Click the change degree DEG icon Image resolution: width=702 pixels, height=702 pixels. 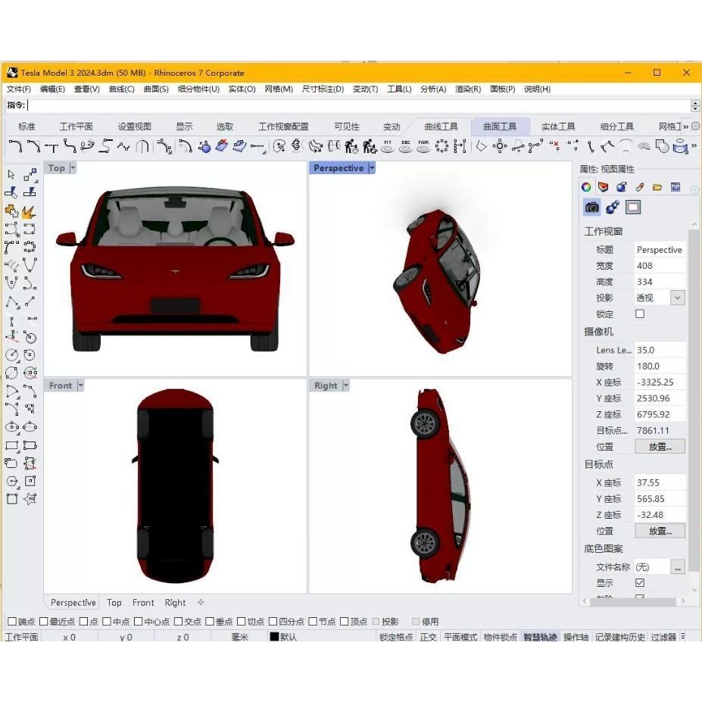point(406,146)
